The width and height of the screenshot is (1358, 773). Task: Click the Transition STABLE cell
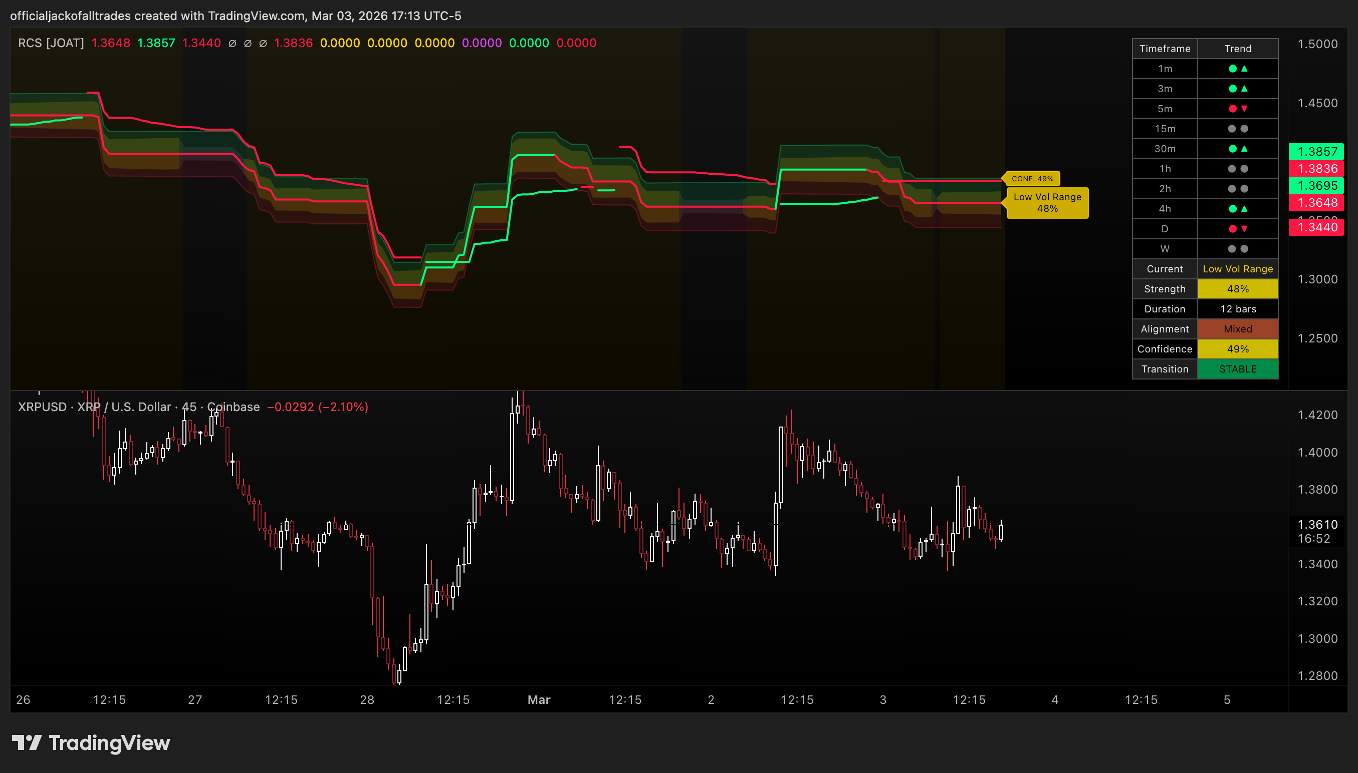coord(1238,369)
